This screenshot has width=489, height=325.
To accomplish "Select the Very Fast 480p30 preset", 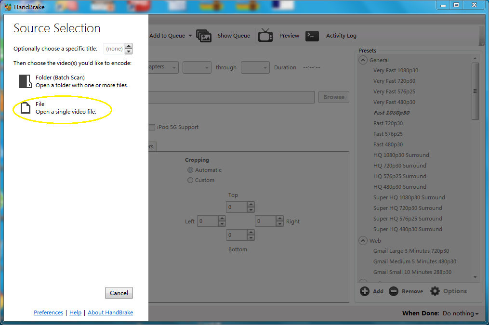I will coord(394,102).
